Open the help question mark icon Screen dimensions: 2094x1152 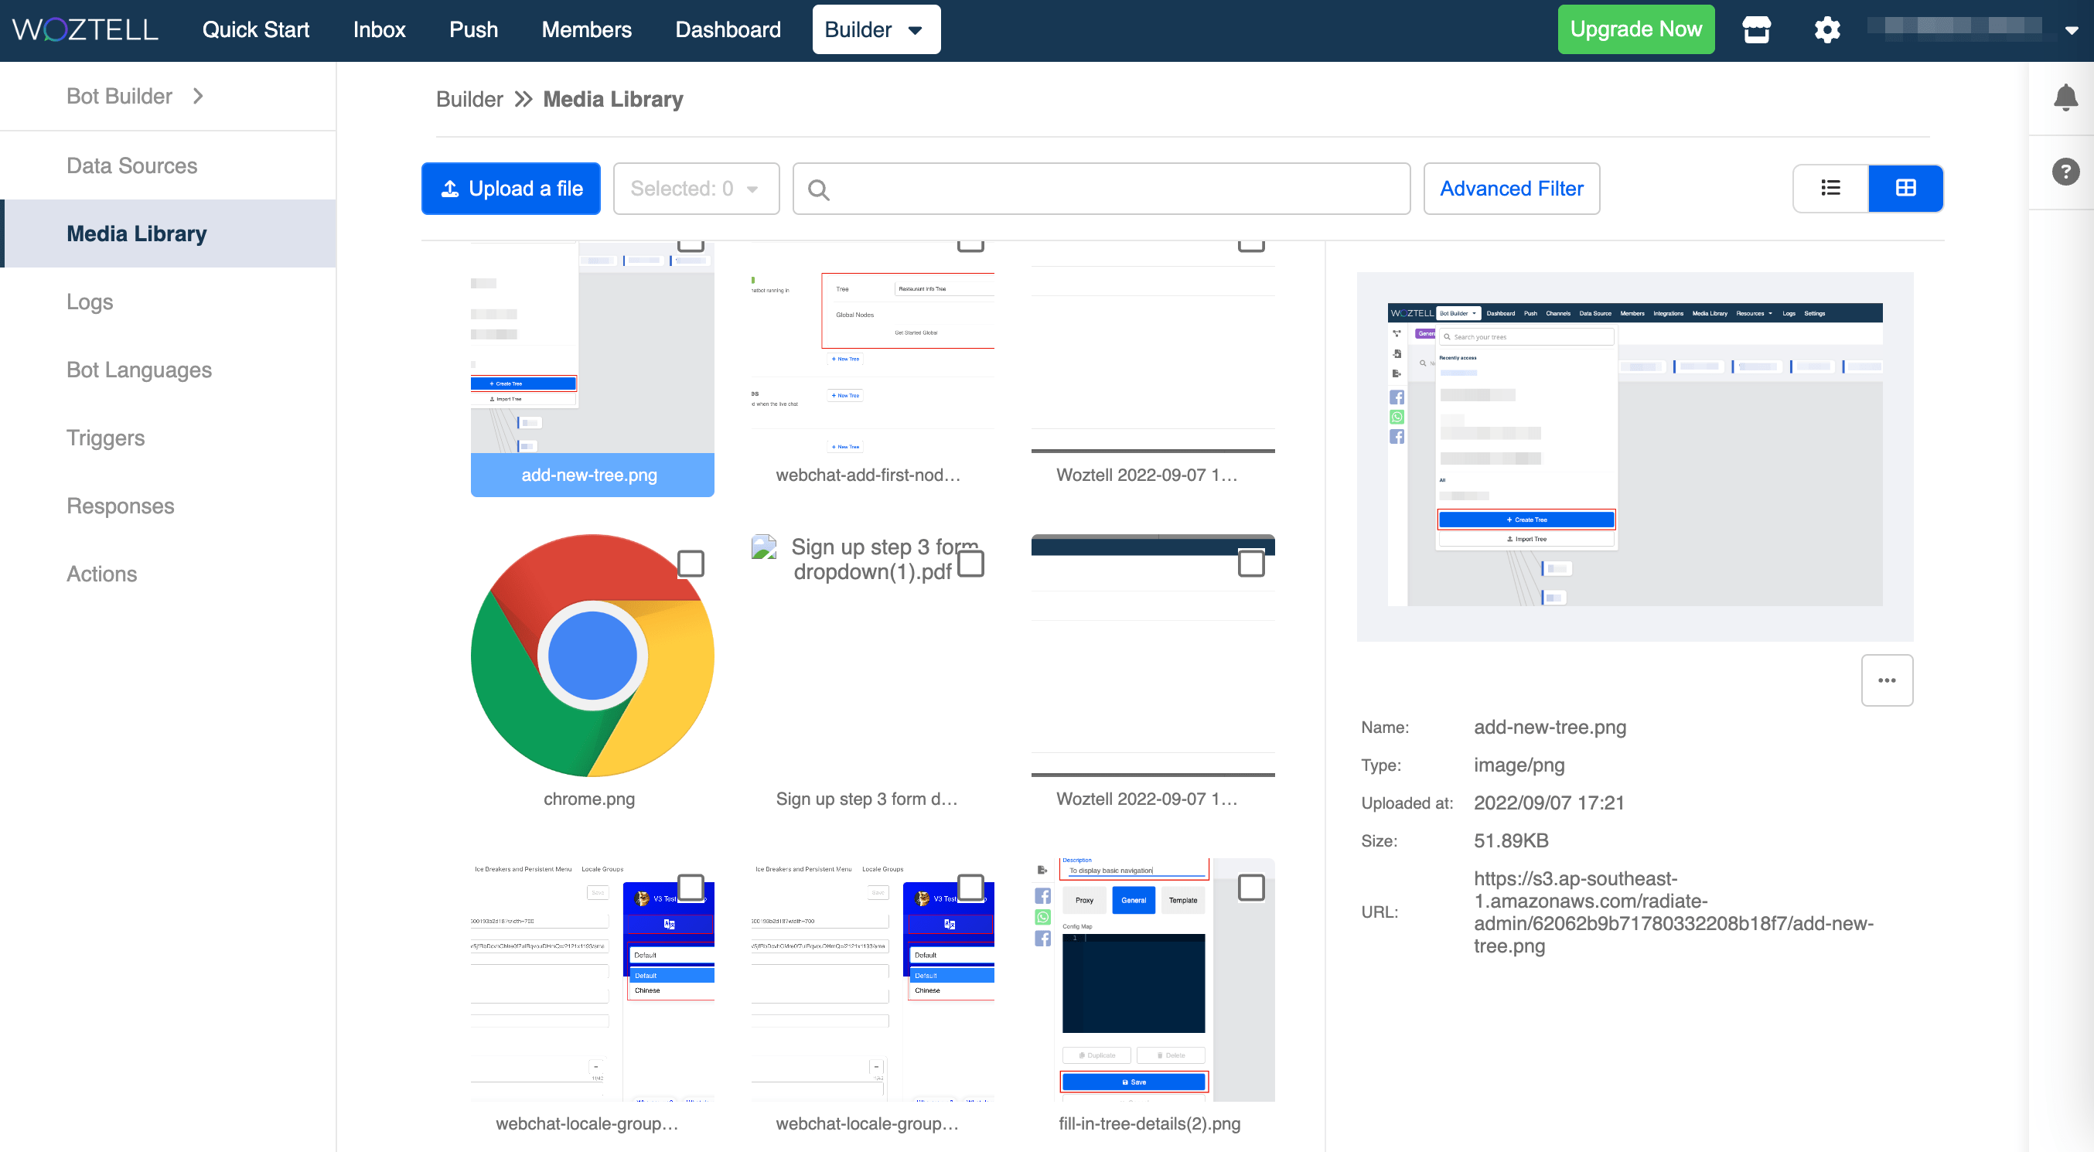click(x=2065, y=172)
